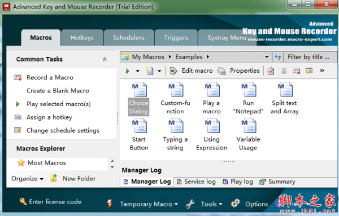Open the Choice Dialog macro icon
This screenshot has height=216, width=339.
click(140, 89)
